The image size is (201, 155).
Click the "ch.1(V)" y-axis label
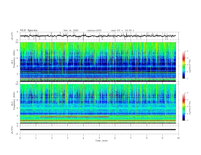[12, 36]
